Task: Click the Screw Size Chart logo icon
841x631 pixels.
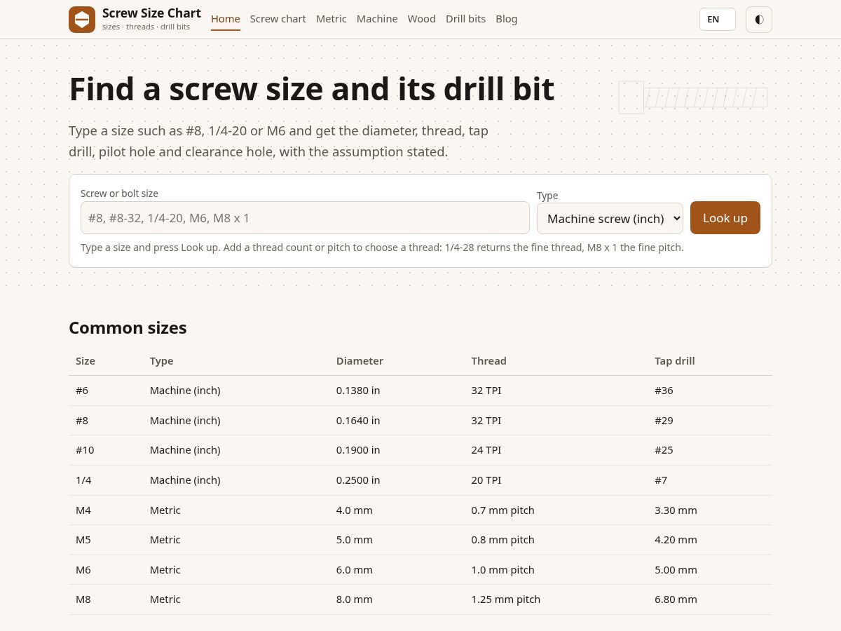Action: pyautogui.click(x=82, y=20)
